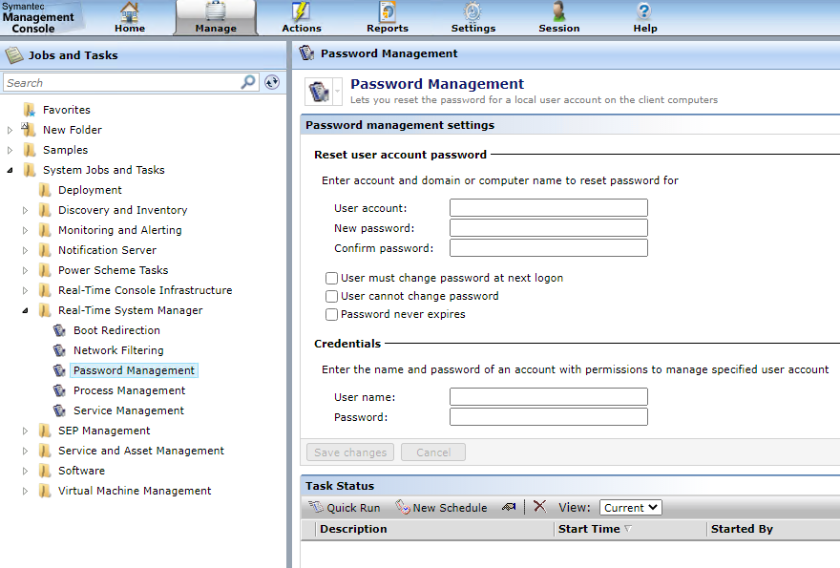This screenshot has height=568, width=840.
Task: Click the Jobs and Tasks header icon
Action: (14, 54)
